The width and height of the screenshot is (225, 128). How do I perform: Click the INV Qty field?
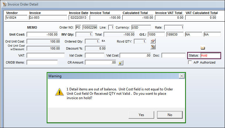coord(84,34)
